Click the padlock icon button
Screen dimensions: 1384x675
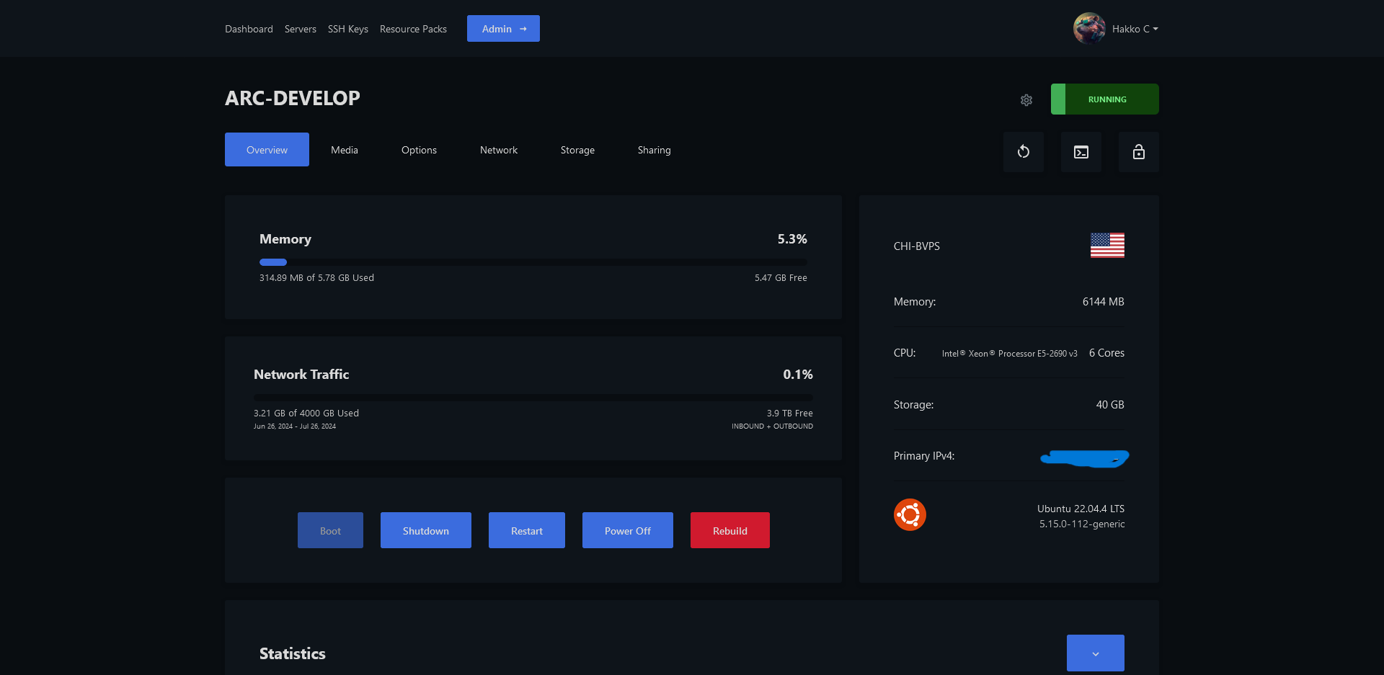(x=1138, y=152)
